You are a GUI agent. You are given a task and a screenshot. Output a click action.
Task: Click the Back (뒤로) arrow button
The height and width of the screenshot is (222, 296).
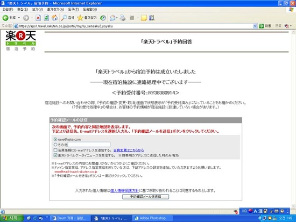click(x=9, y=18)
